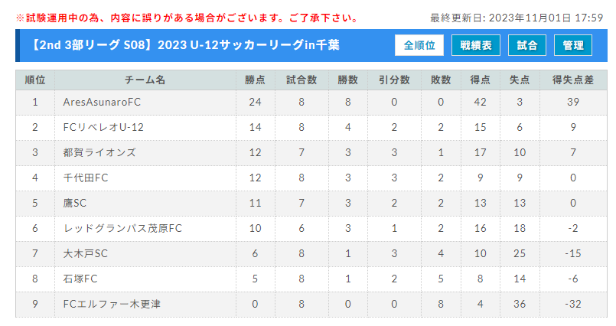
Task: Click rank number 1
Action: click(35, 102)
